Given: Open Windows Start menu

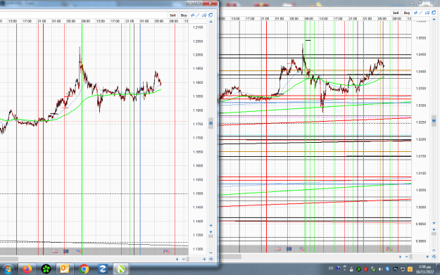Looking at the screenshot, I should point(8,269).
